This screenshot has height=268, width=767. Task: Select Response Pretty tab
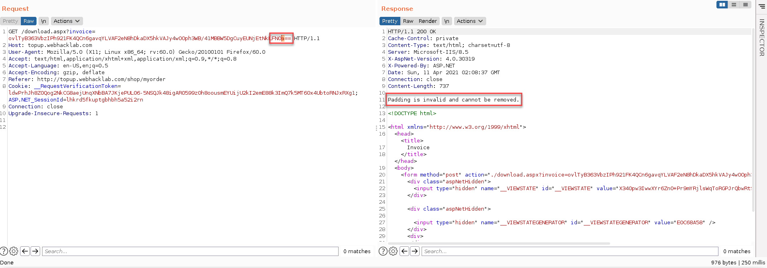[390, 21]
